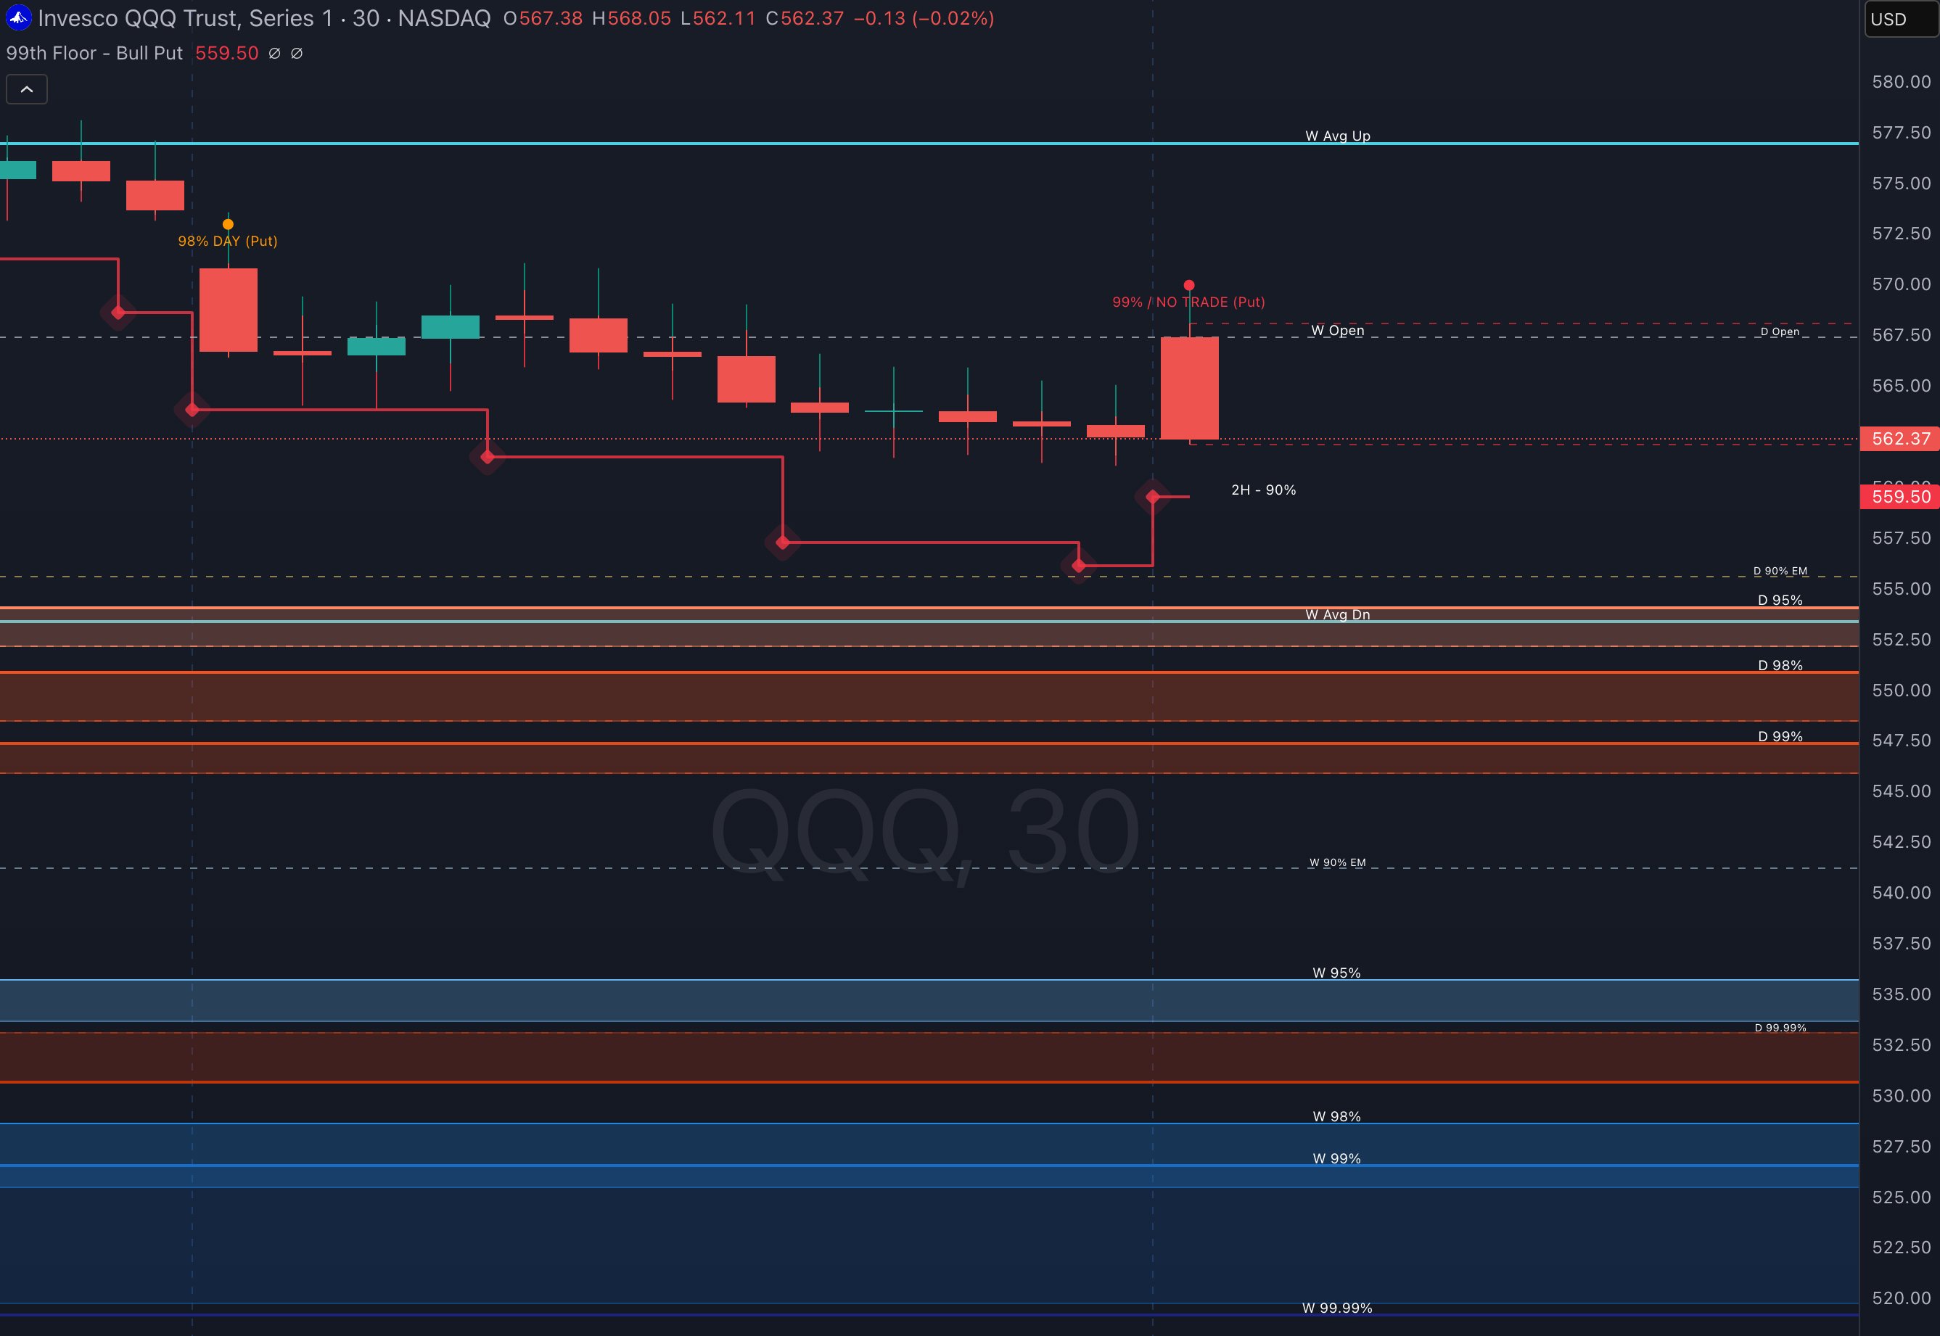This screenshot has height=1336, width=1940.
Task: Click the large red candle under NO TRADE label
Action: pyautogui.click(x=1189, y=389)
